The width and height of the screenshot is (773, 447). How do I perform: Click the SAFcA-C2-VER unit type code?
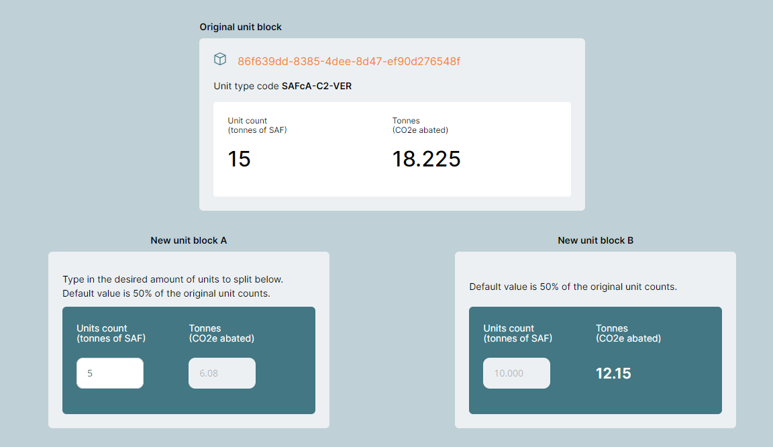[x=317, y=87]
